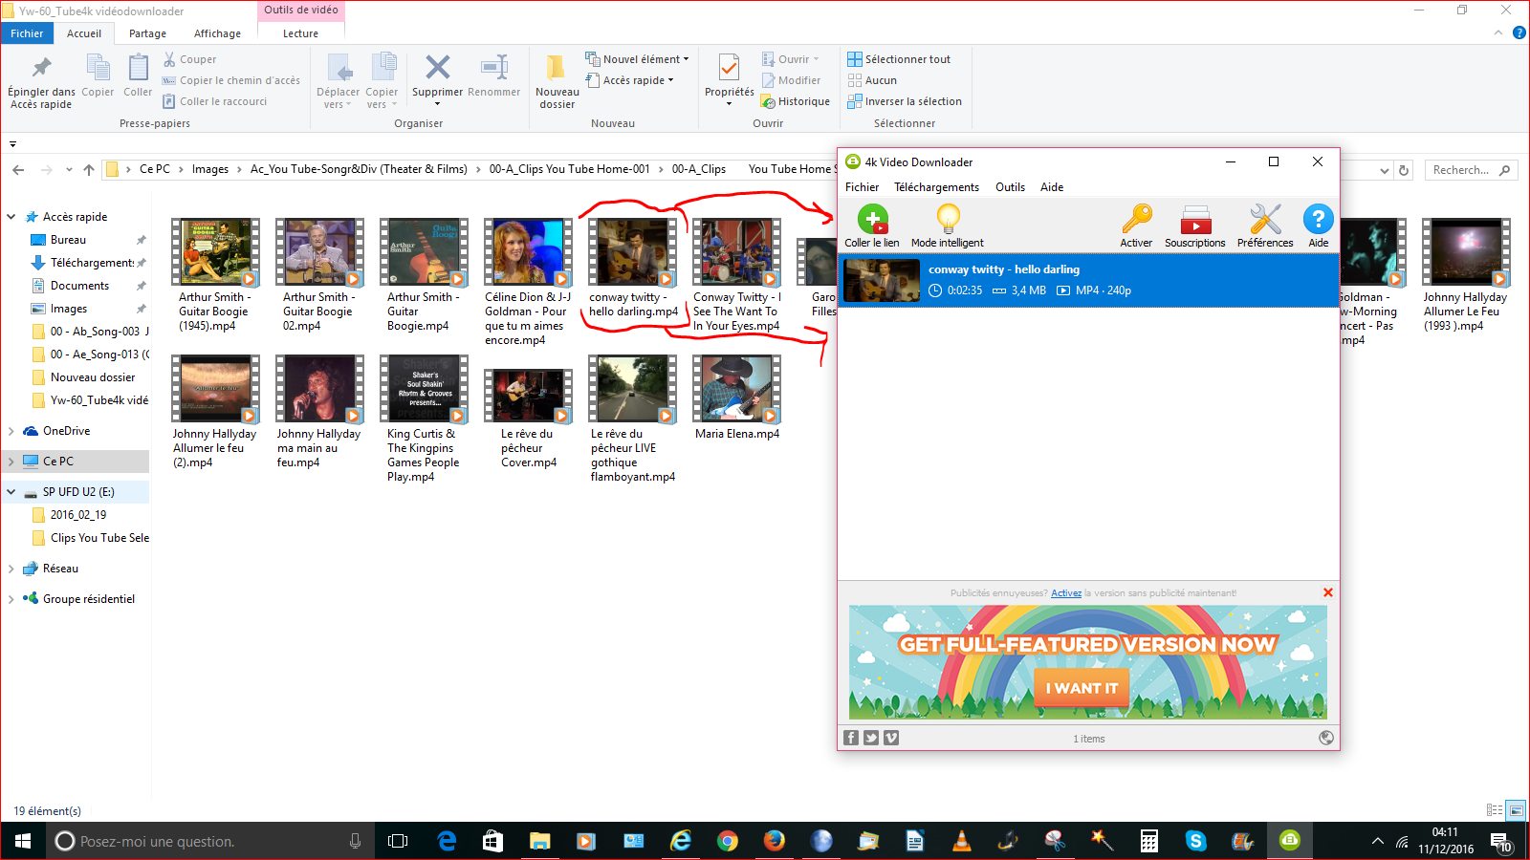Collapse Accès rapide tree node
1530x860 pixels.
point(11,217)
